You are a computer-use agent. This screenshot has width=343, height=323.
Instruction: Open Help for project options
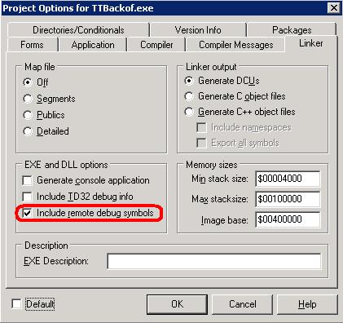click(307, 304)
